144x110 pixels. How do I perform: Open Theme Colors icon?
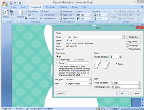tap(12, 11)
